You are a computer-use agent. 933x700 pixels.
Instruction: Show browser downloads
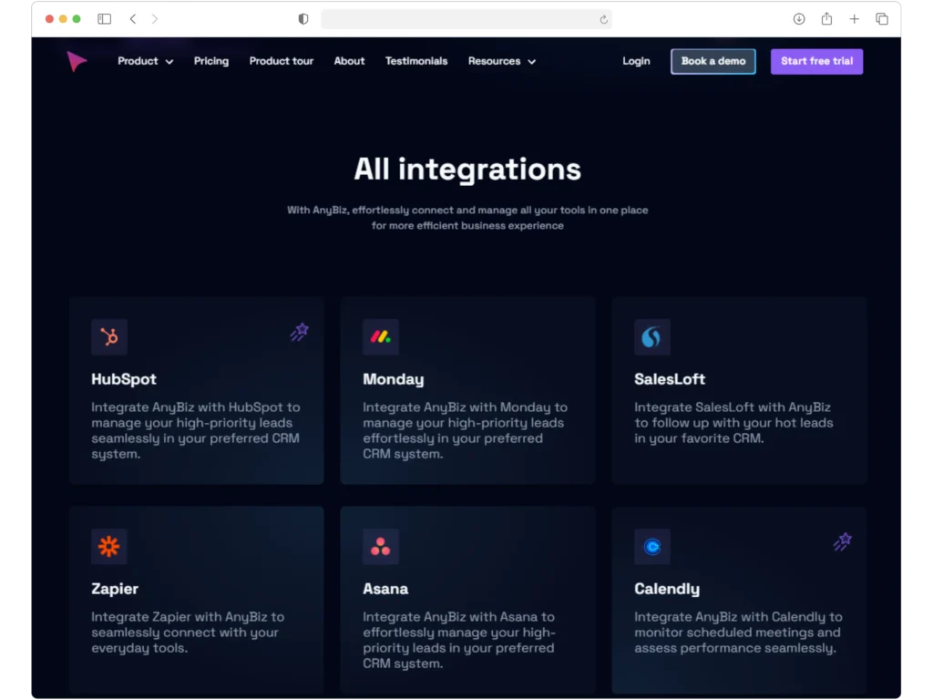pyautogui.click(x=799, y=19)
